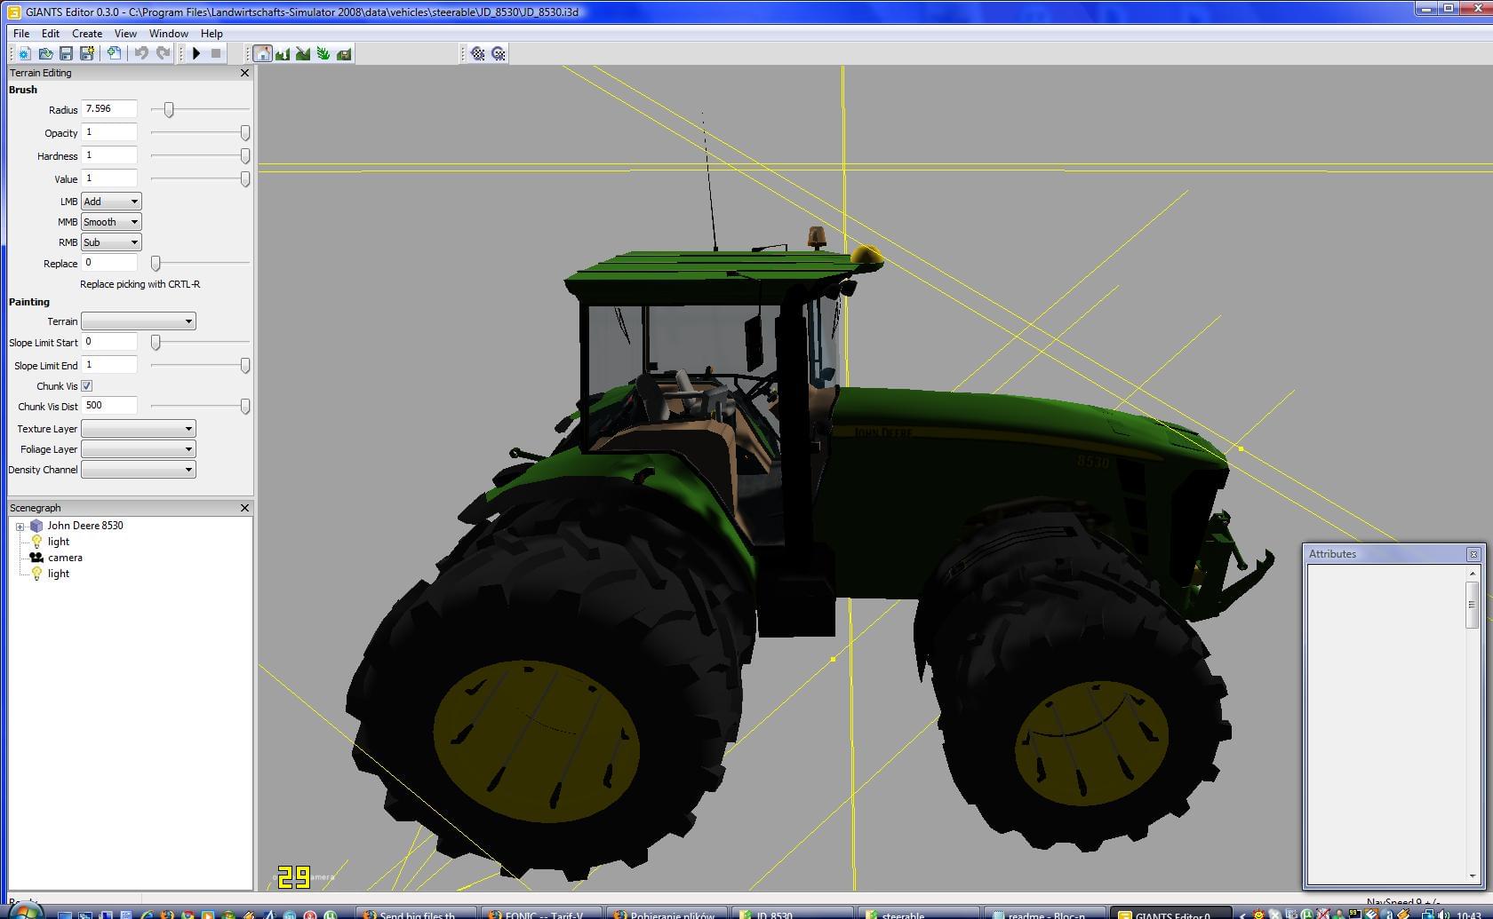Click the Slope Limit End field
The width and height of the screenshot is (1493, 919).
pos(109,365)
